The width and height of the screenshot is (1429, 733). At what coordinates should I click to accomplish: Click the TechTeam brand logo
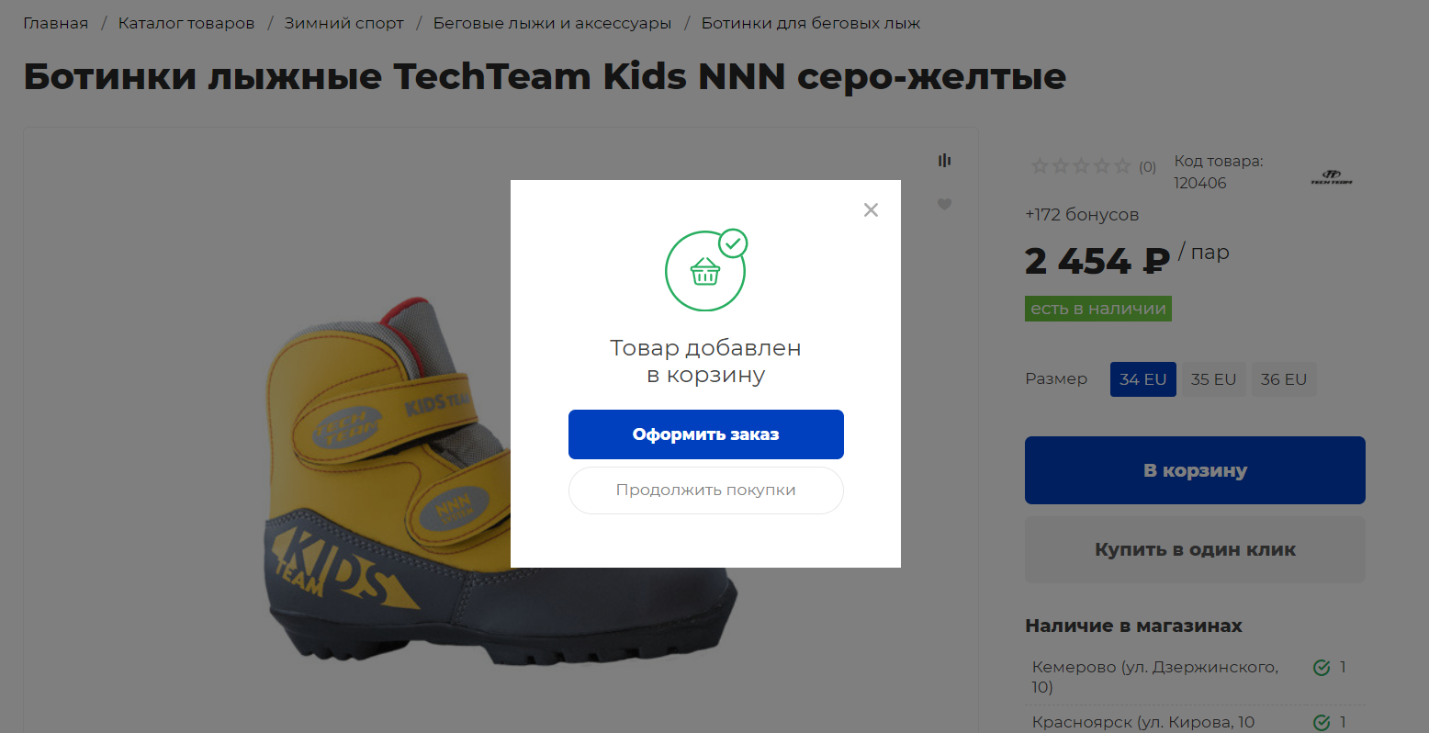pos(1331,176)
